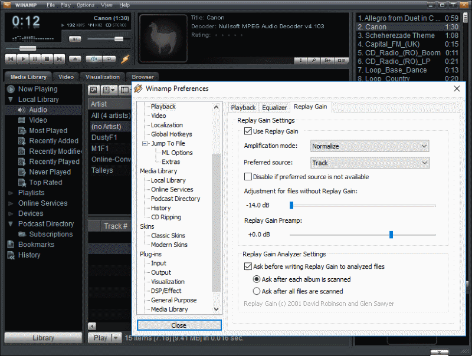
Task: Switch to the Visualization tab
Action: point(102,77)
